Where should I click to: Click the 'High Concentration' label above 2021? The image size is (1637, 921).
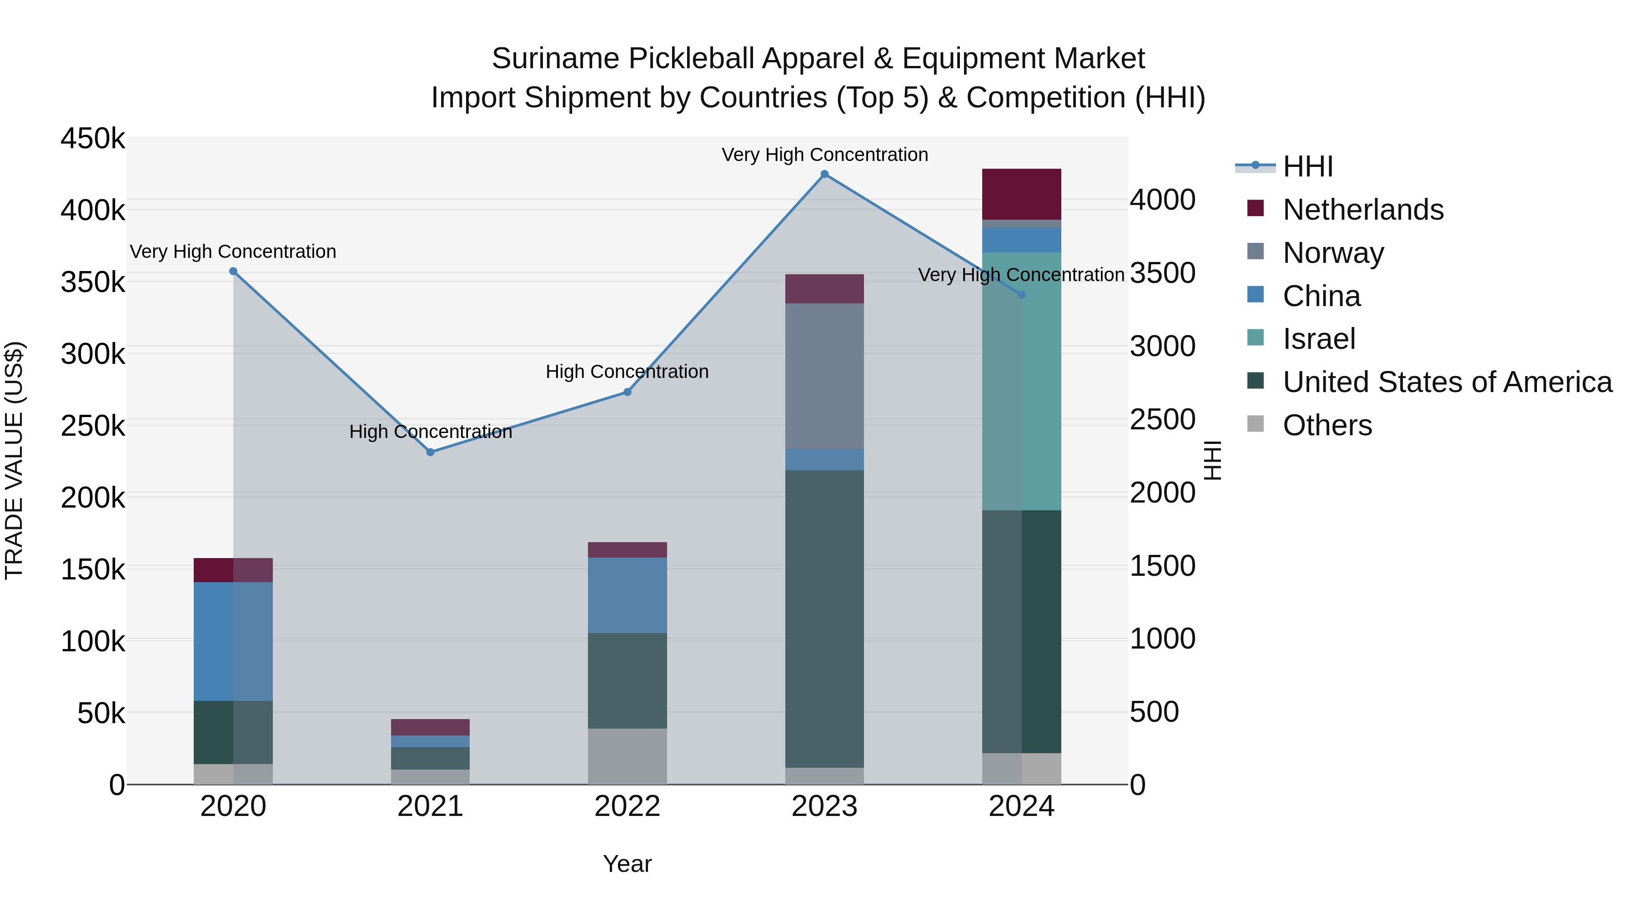[430, 432]
